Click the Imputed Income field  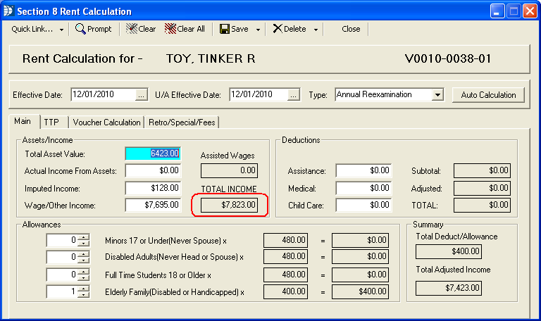pyautogui.click(x=153, y=188)
